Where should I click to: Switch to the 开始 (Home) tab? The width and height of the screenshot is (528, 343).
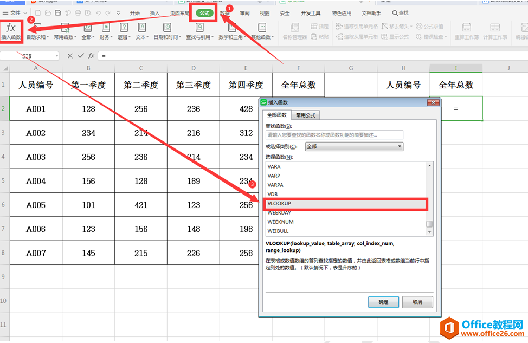[134, 13]
